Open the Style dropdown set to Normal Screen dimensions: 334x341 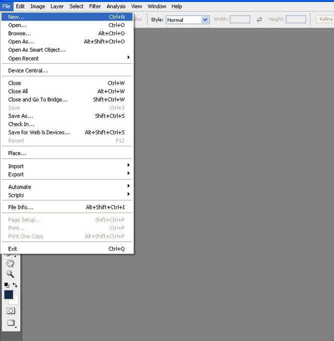coord(187,19)
